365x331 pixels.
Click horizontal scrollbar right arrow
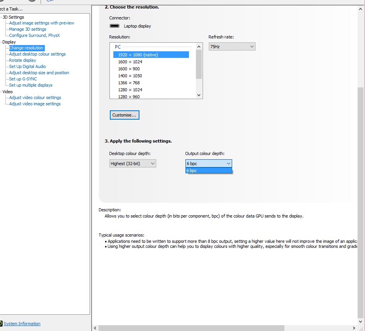(354, 328)
